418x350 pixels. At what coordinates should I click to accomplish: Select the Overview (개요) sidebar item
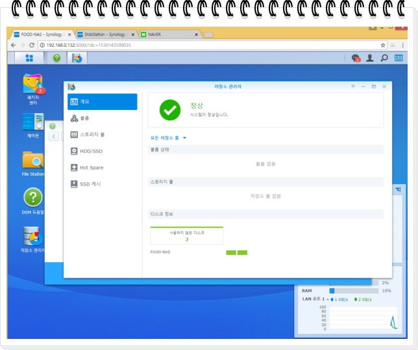103,101
